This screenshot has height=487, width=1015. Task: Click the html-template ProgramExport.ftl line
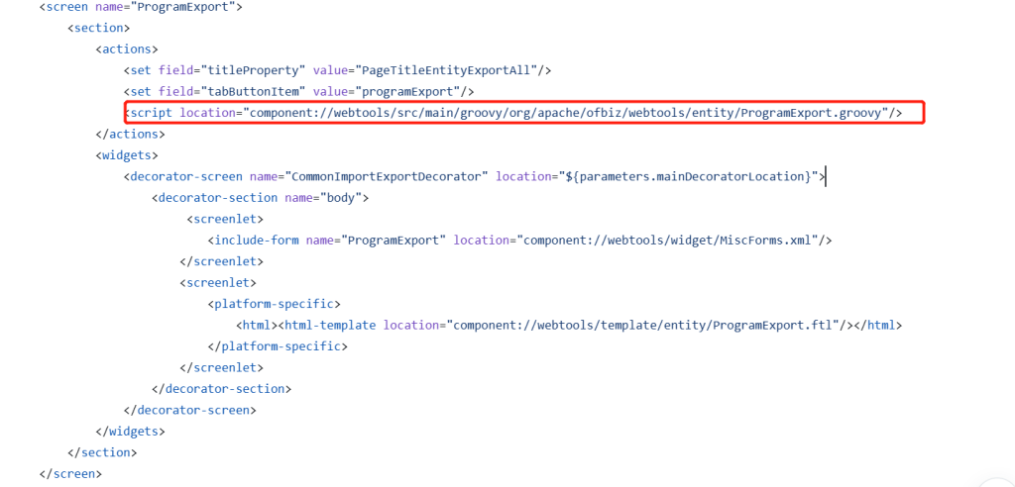coord(569,326)
